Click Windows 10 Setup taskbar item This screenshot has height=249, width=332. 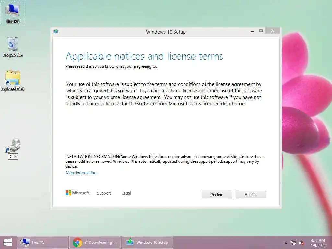click(148, 243)
